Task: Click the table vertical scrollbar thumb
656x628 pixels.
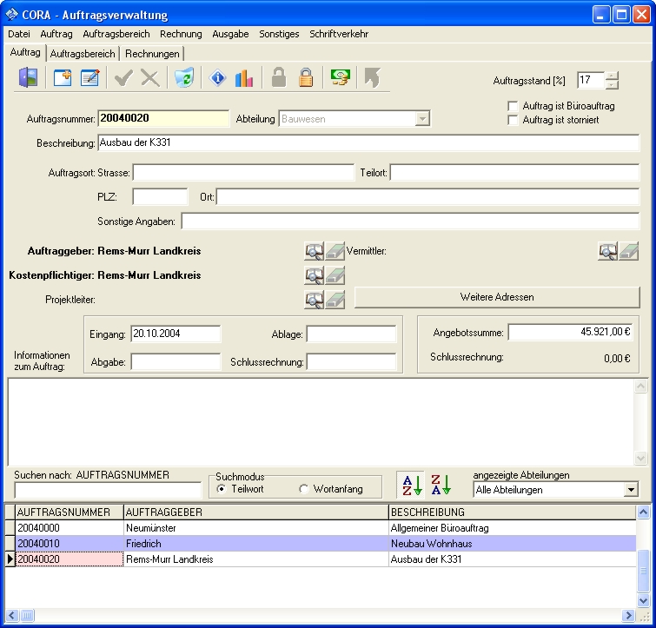Action: (x=643, y=571)
